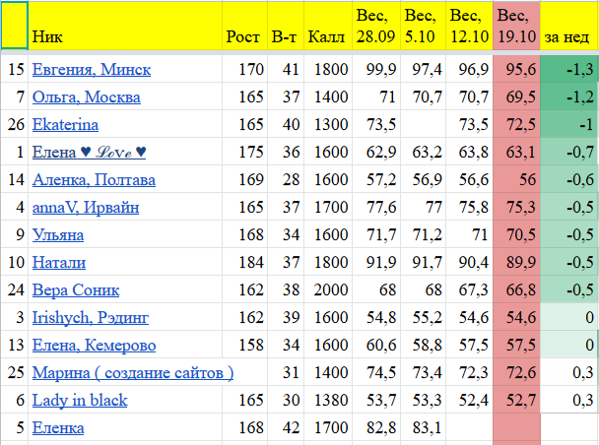
Task: Click the Ульяна name link
Action: (58, 235)
